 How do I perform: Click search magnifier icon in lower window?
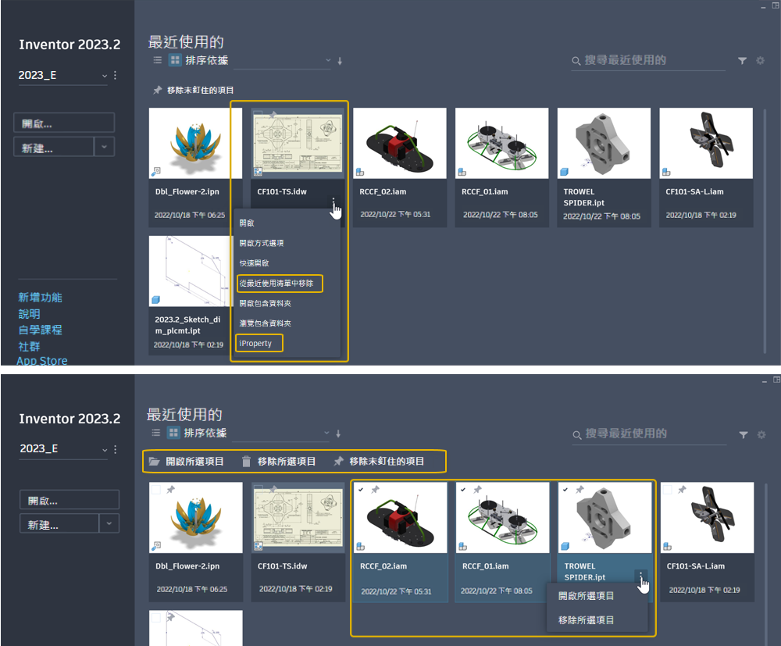577,435
